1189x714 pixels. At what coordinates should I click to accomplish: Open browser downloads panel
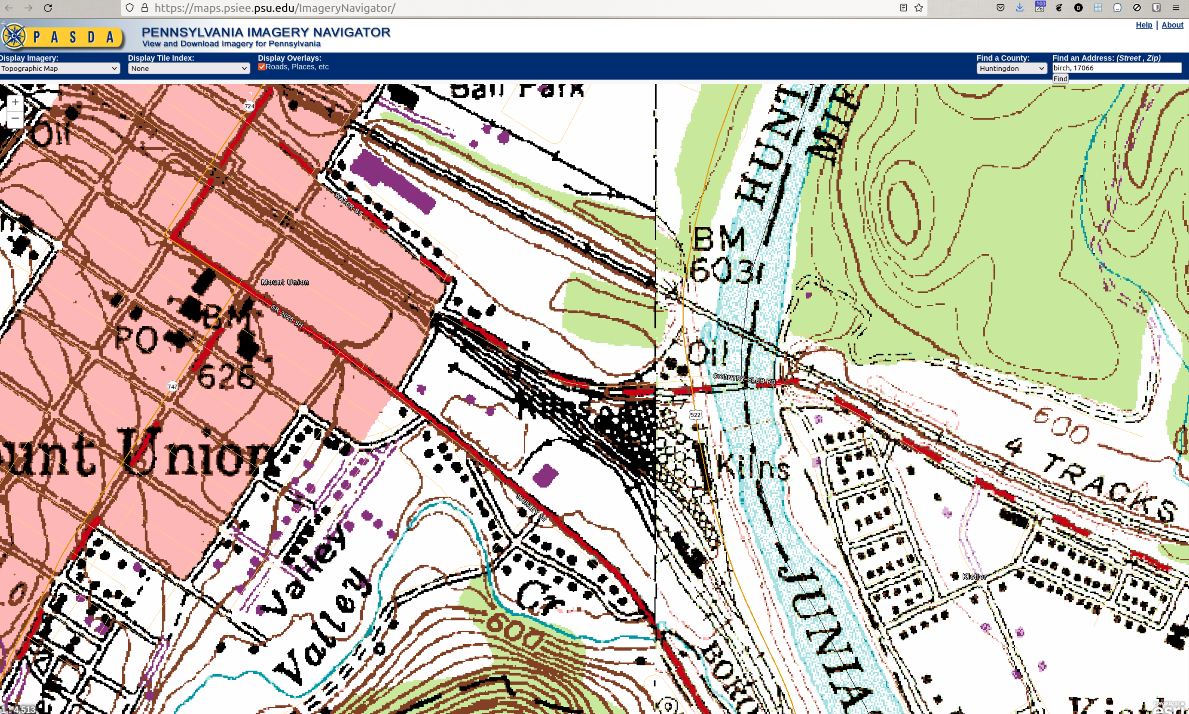click(1020, 8)
